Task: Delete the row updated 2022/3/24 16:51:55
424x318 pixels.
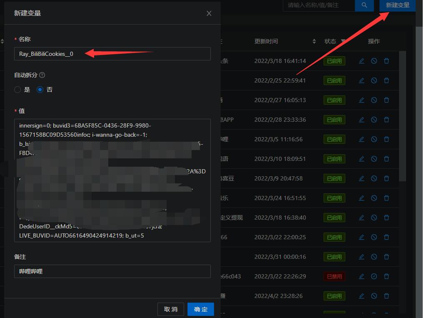Action: 387,198
